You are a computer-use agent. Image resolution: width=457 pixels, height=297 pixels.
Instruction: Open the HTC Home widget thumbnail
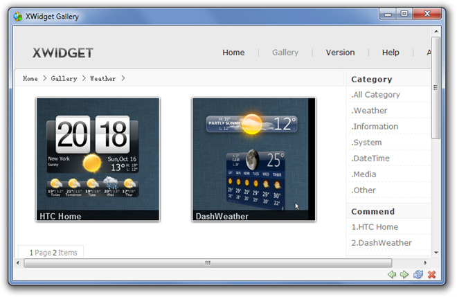[98, 159]
